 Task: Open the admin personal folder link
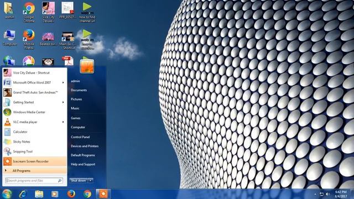point(75,81)
